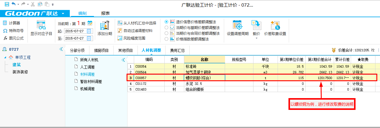The height and width of the screenshot is (128, 380).
Task: Collapse the left project navigation panel
Action: 61,49
